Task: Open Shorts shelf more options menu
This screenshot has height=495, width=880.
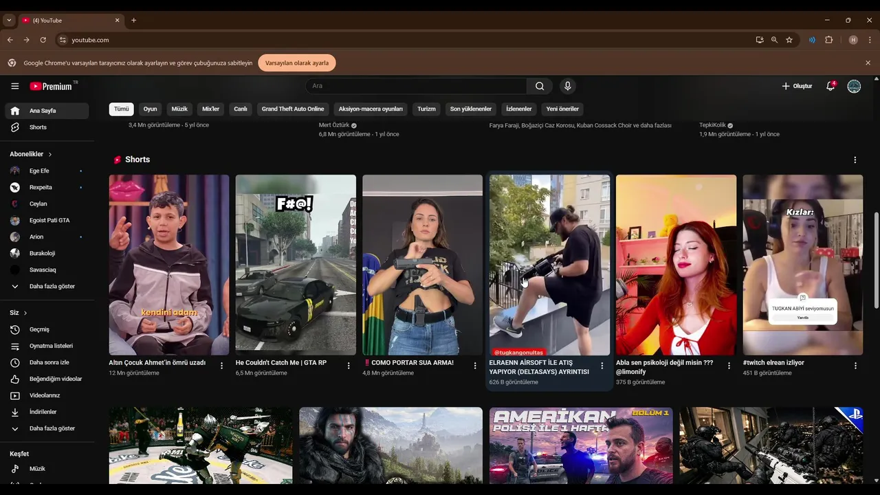Action: pos(855,159)
